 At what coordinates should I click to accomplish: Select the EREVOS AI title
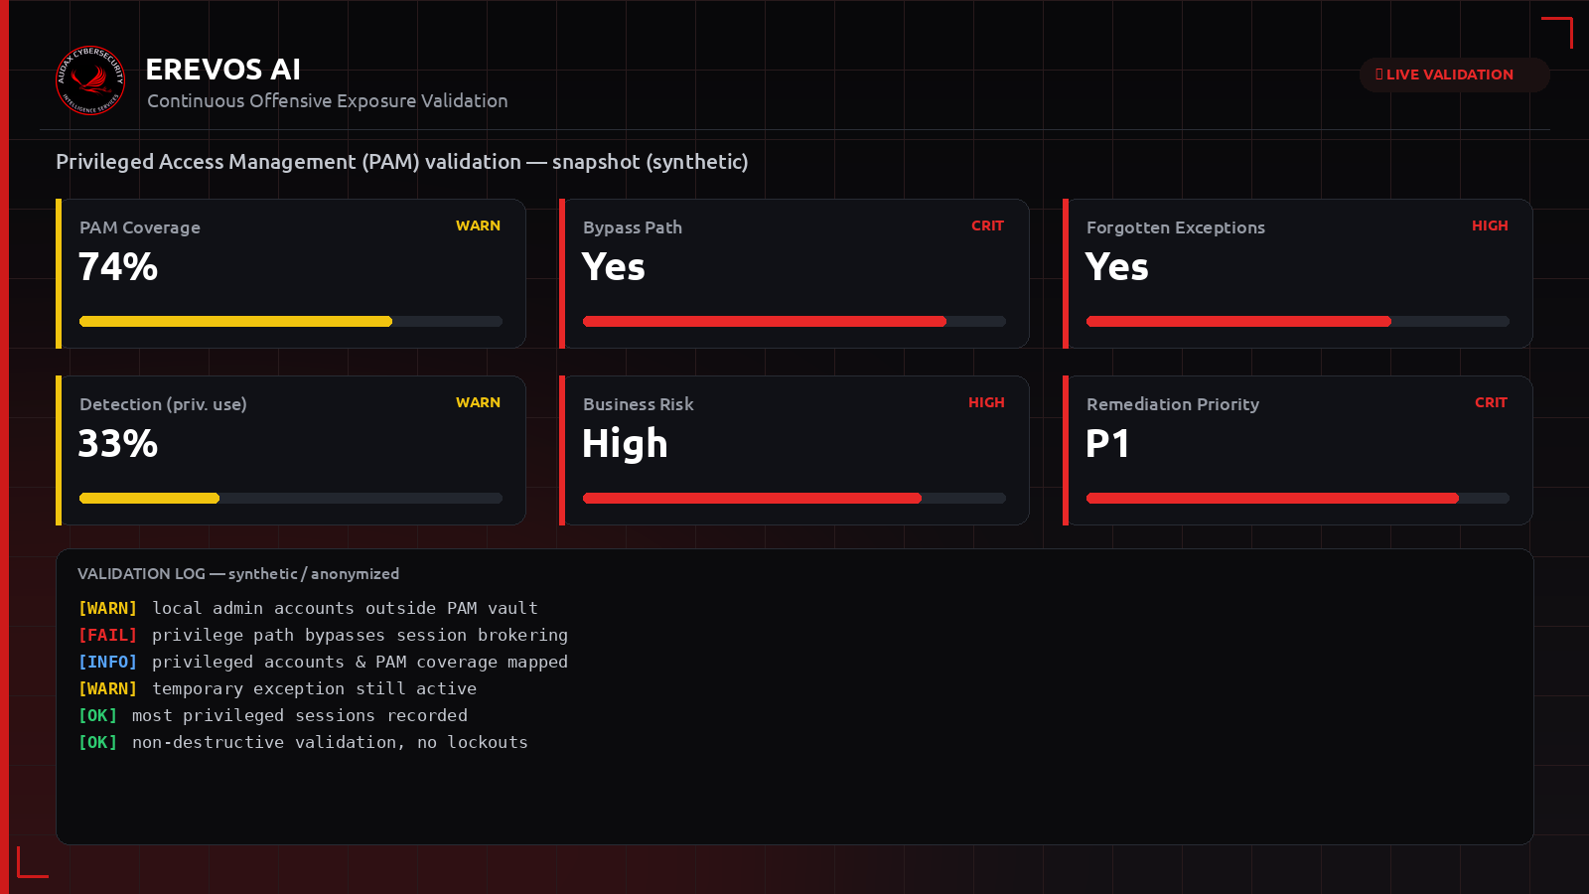[222, 70]
